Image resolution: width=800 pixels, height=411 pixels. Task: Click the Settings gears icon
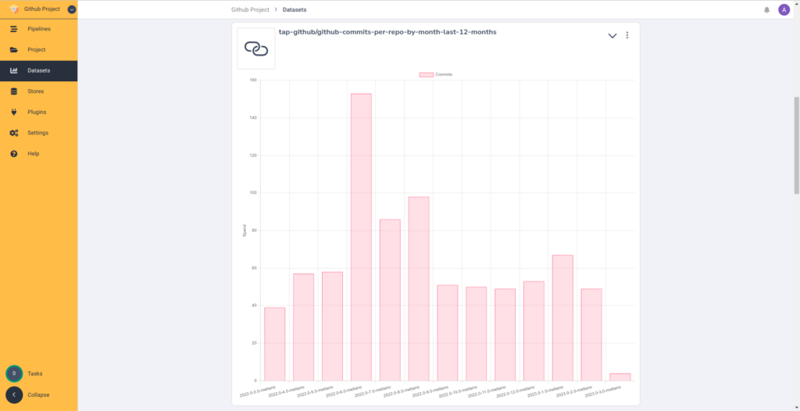click(14, 133)
